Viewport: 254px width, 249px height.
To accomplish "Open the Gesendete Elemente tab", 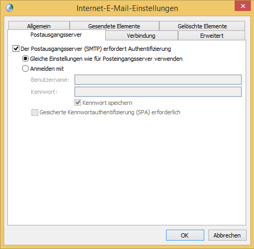I will tap(114, 26).
